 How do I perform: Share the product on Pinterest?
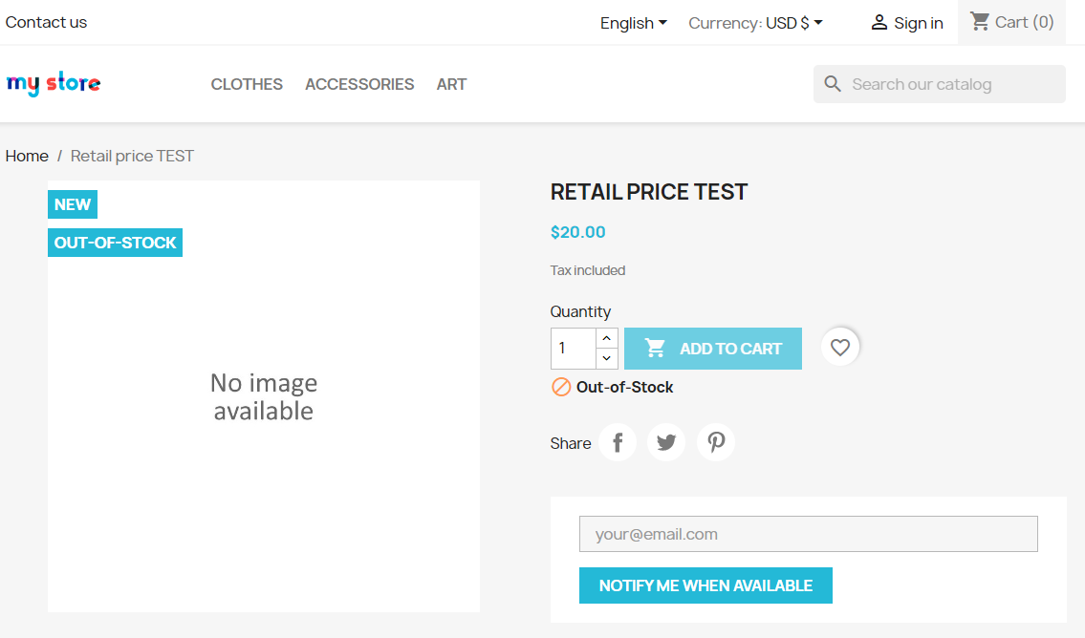pyautogui.click(x=716, y=442)
